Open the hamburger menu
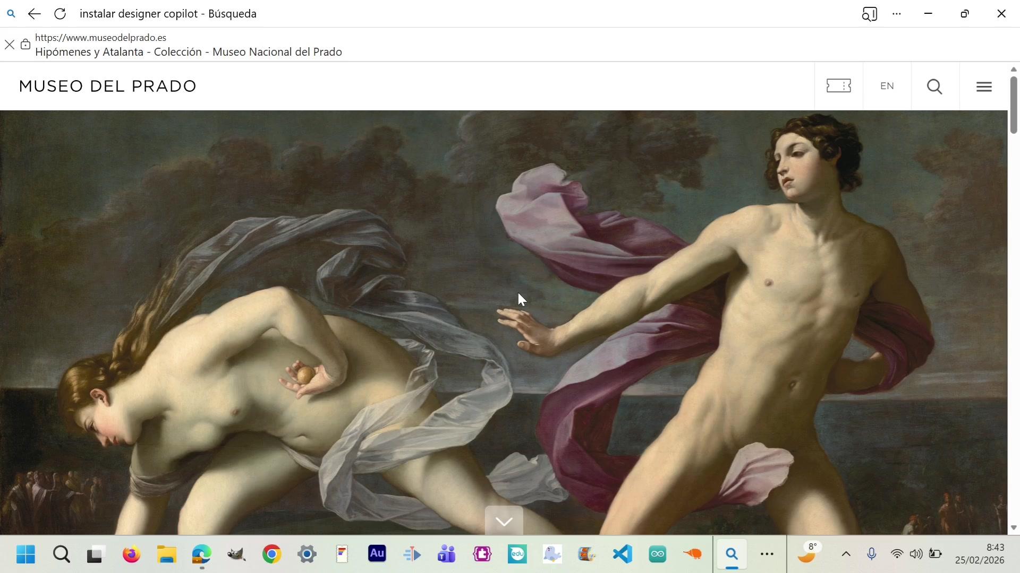Image resolution: width=1020 pixels, height=573 pixels. pyautogui.click(x=984, y=86)
